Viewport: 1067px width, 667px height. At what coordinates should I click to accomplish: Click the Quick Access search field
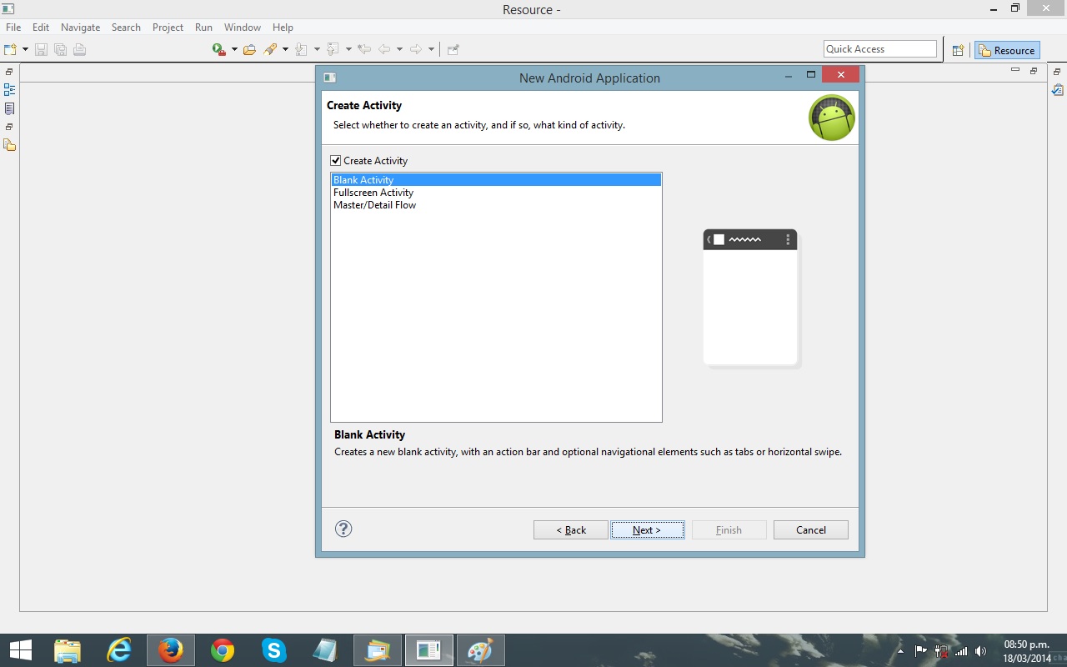pos(880,49)
